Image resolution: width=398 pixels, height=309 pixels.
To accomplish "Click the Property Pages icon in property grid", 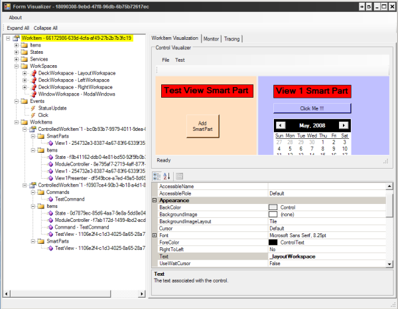I will tap(180, 176).
